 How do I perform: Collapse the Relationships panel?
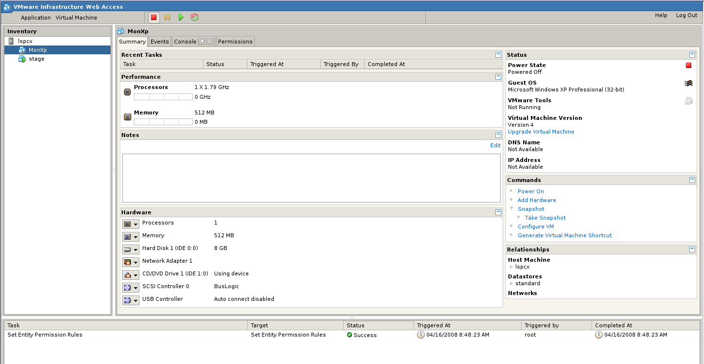pos(692,250)
